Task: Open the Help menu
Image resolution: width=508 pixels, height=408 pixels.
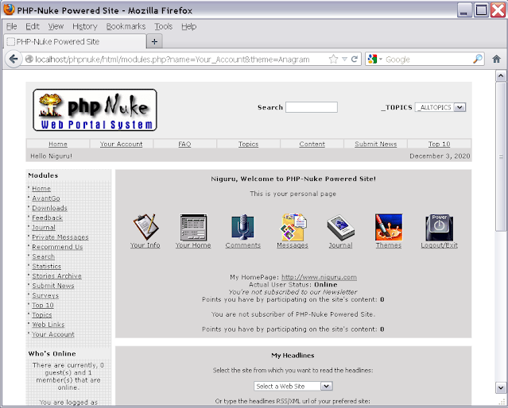Action: 189,26
